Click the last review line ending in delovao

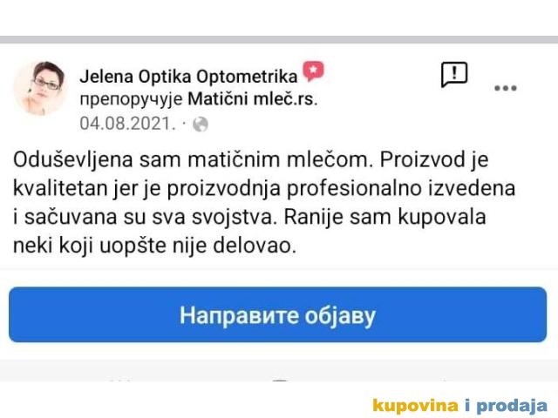click(157, 246)
